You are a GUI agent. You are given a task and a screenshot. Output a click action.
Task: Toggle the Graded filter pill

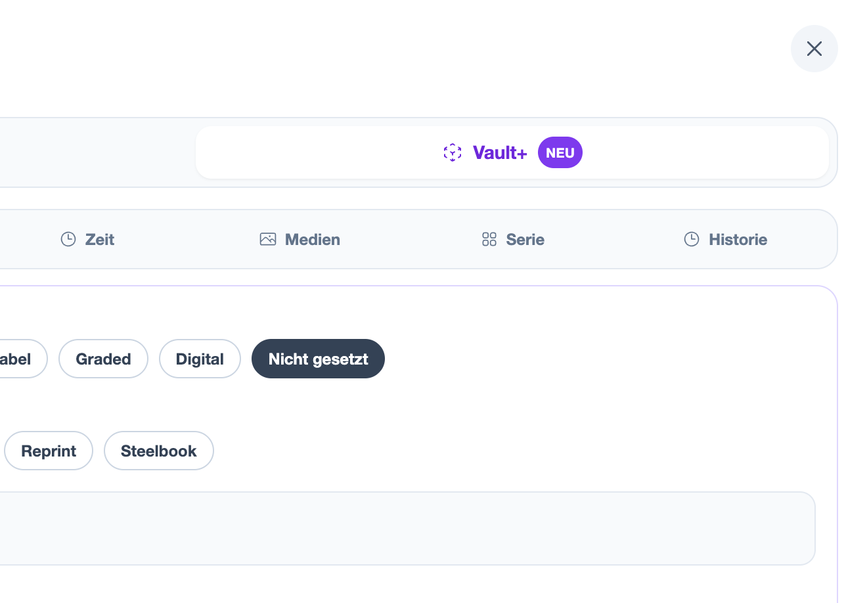[103, 359]
